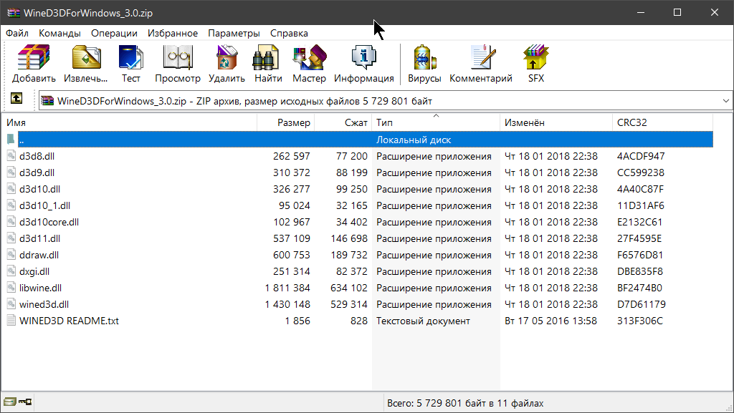Screen dimensions: 734x413
Task: Close the WinRAR window
Action: point(715,13)
